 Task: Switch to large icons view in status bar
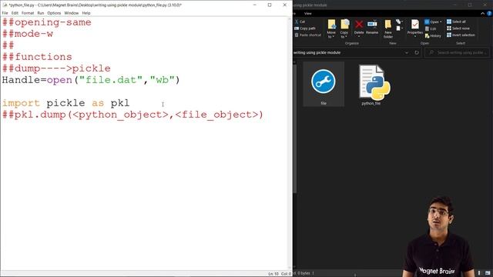point(488,273)
